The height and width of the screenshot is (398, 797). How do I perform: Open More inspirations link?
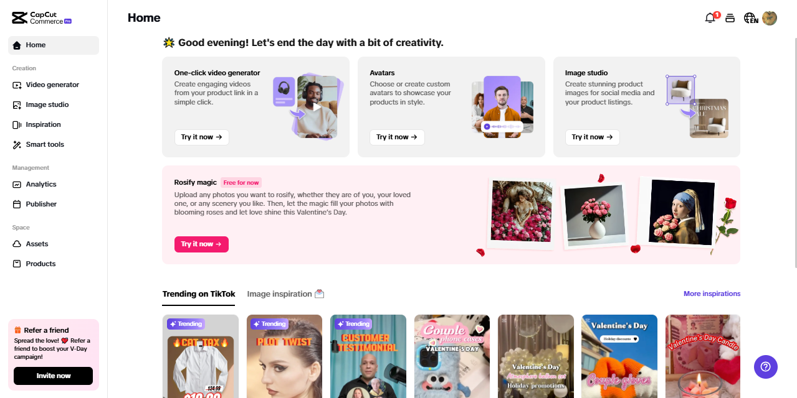(712, 294)
